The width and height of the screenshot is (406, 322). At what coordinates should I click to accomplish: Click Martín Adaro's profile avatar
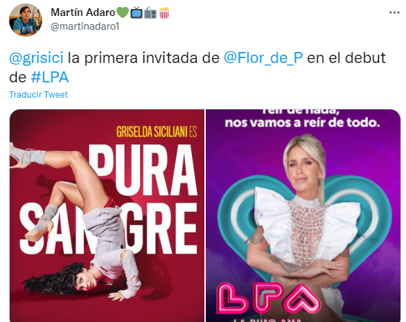[26, 20]
